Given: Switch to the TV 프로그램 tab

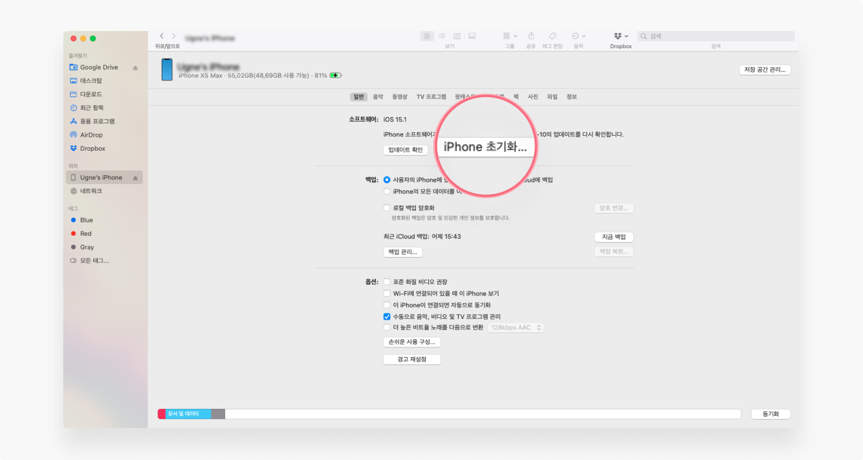Looking at the screenshot, I should (x=431, y=97).
